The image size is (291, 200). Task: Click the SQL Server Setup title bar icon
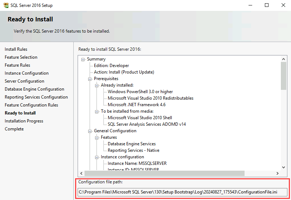click(6, 5)
